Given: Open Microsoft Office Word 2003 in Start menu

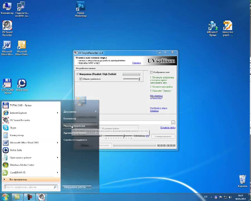Looking at the screenshot, I should [x=31, y=142].
